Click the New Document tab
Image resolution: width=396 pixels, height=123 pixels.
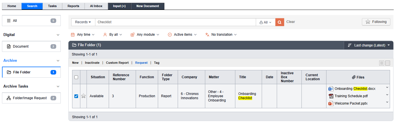pos(147,6)
